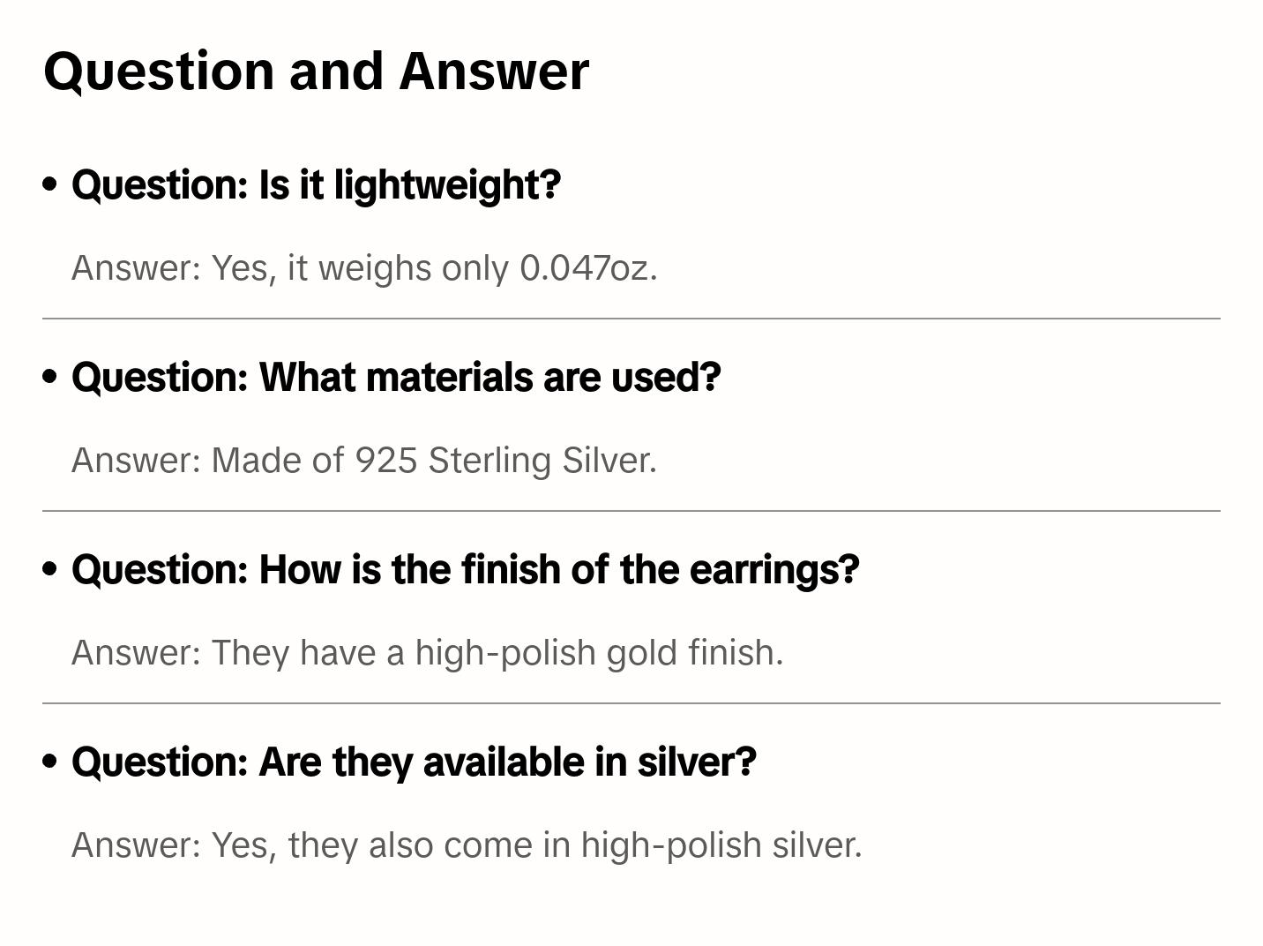Screen dimensions: 1263x946
Task: Click the divider beneath the gold finish answer
Action: click(x=631, y=703)
